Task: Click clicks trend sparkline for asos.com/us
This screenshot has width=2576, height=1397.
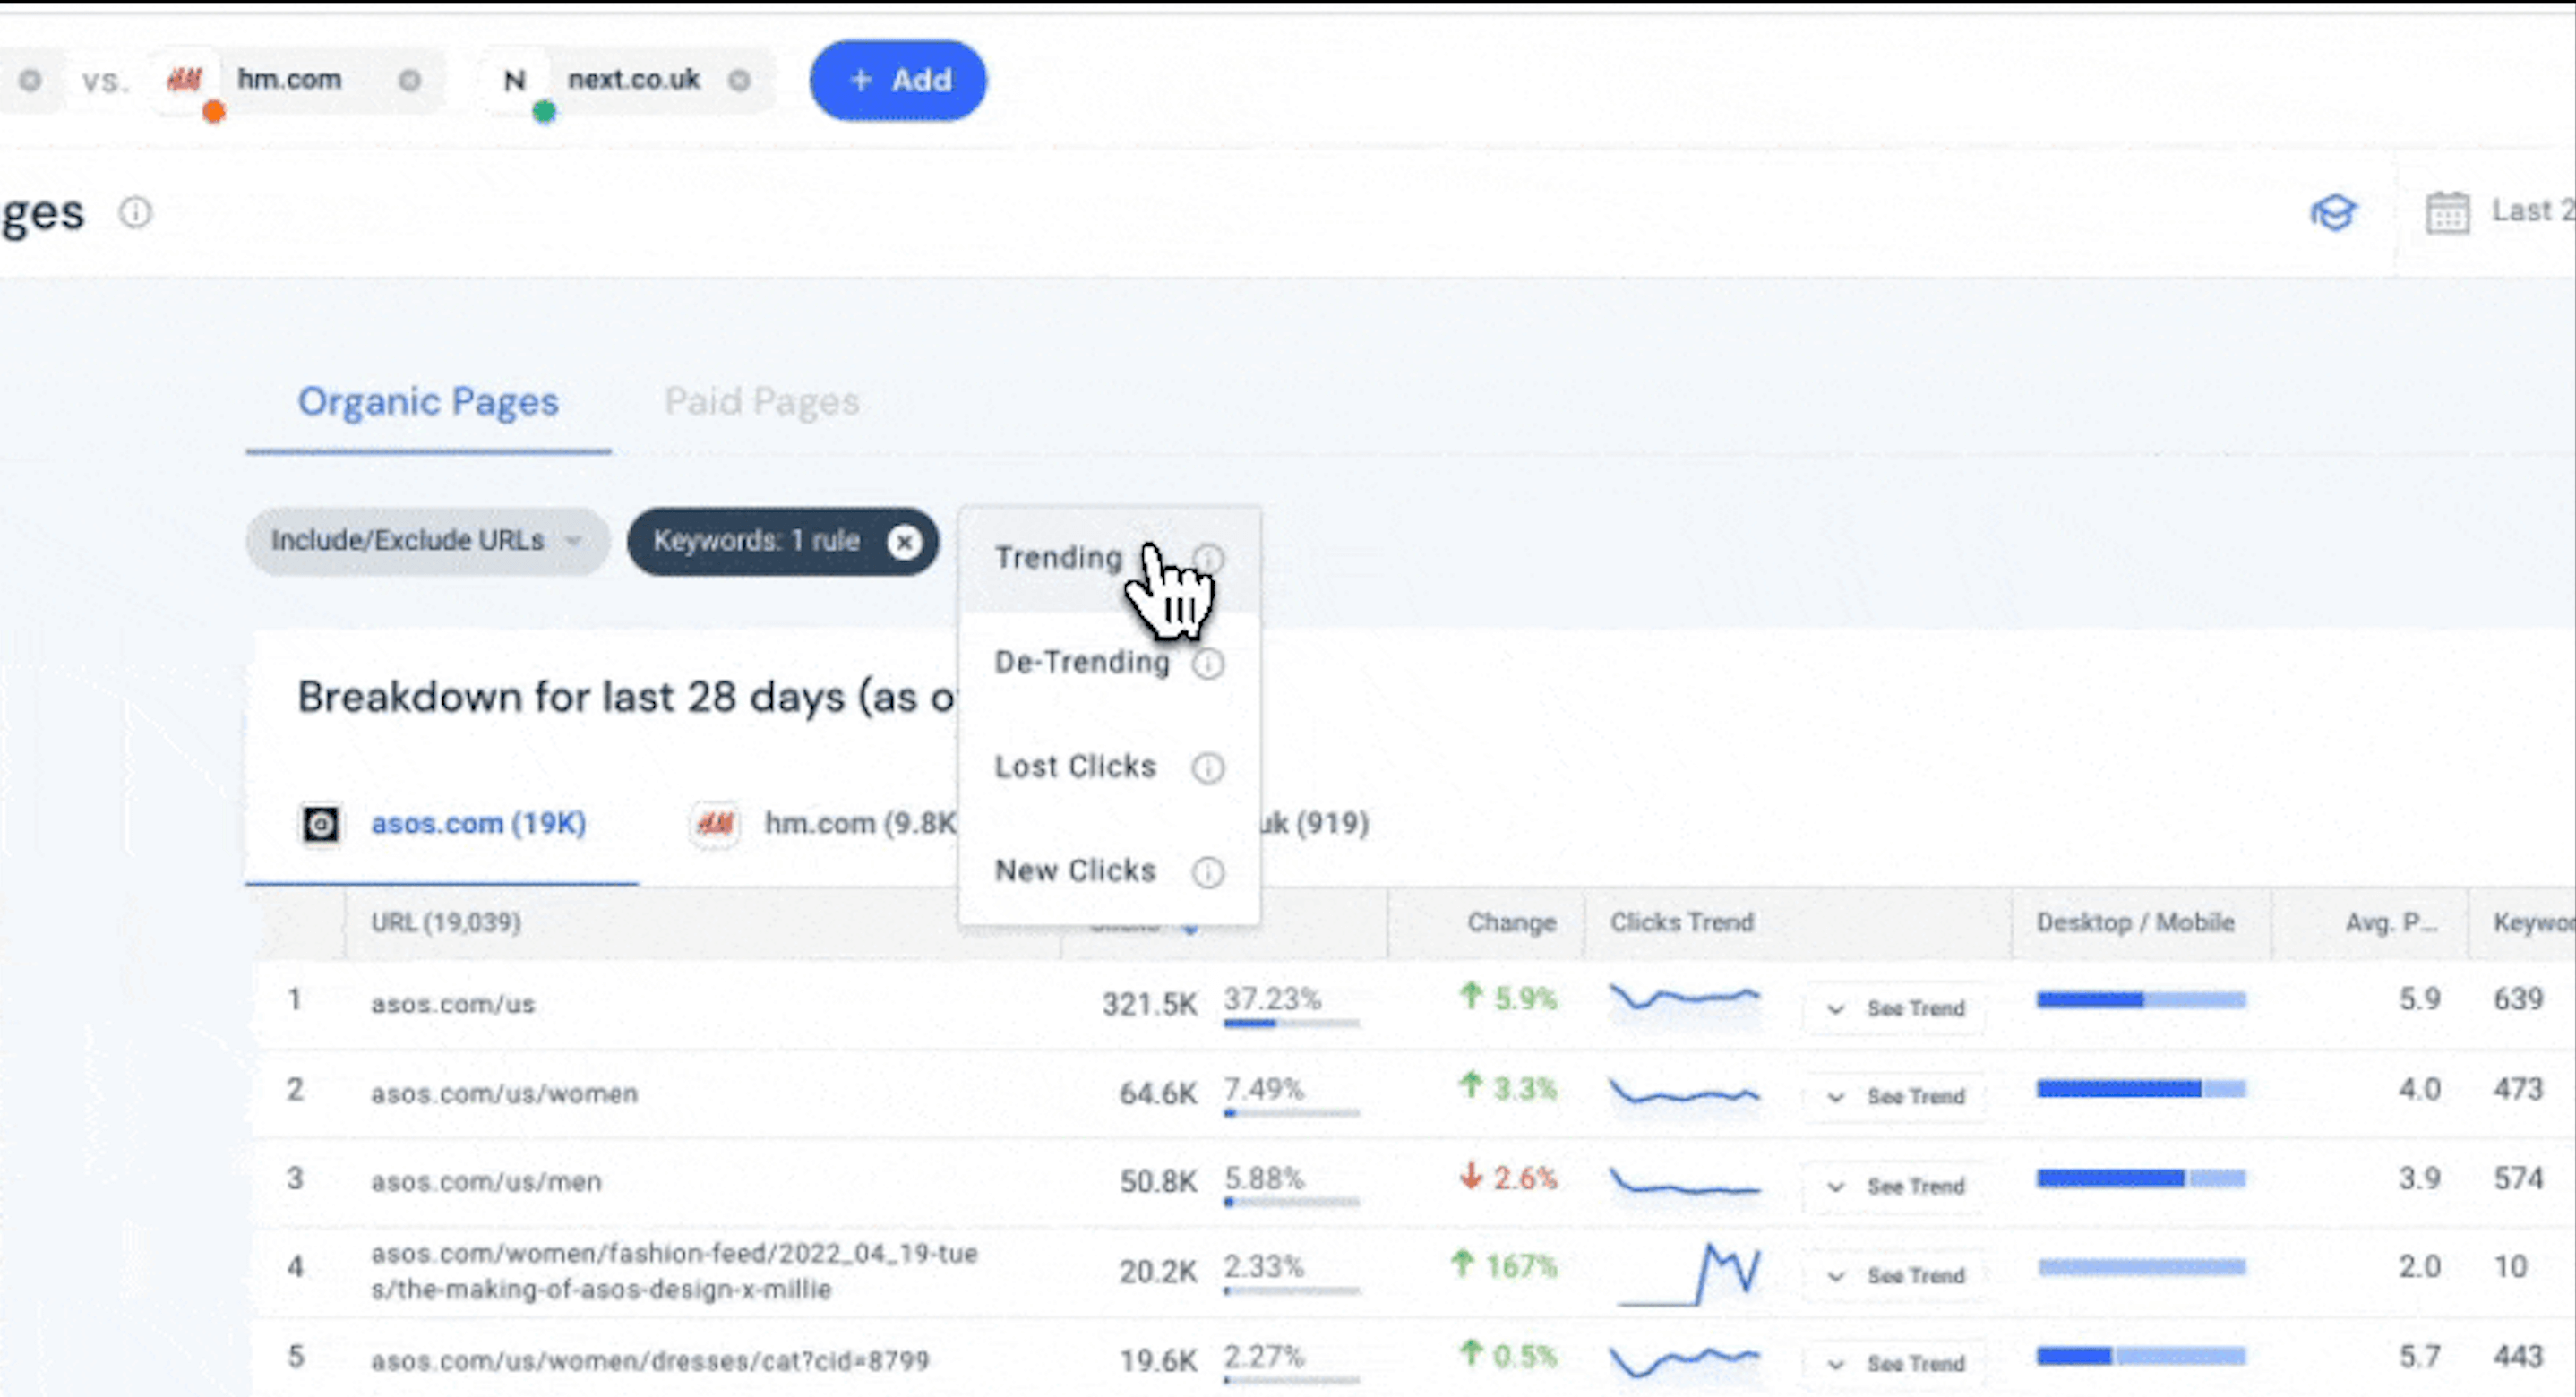Action: (1685, 998)
